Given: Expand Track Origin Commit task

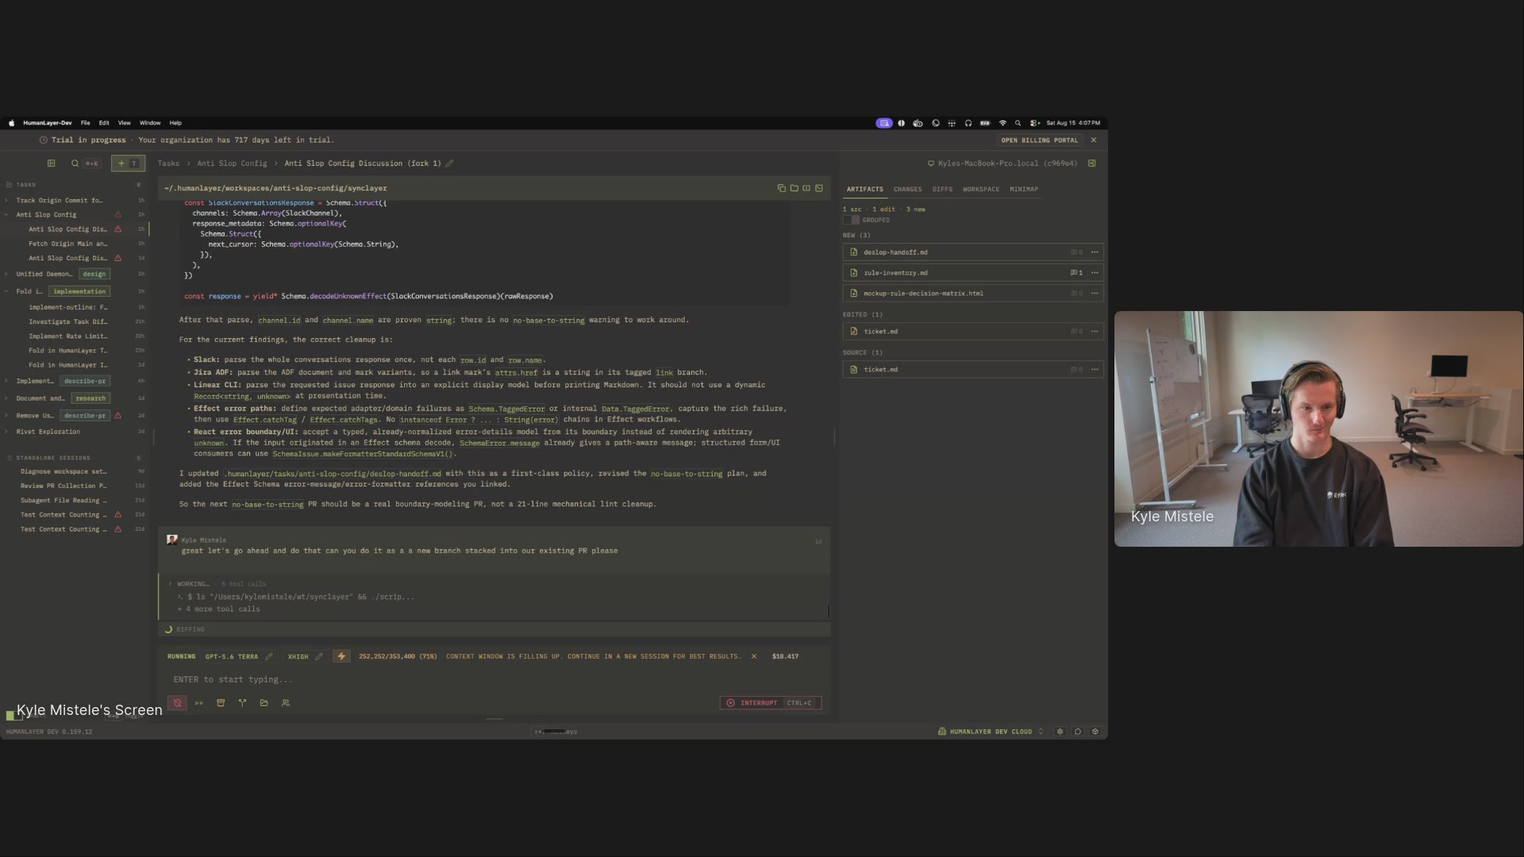Looking at the screenshot, I should point(6,200).
